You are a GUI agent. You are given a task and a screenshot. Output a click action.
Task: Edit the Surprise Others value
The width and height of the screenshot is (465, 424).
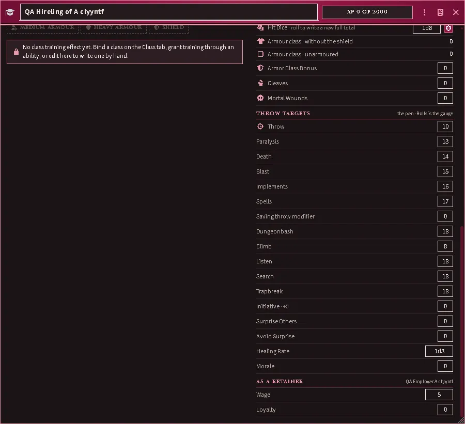point(445,321)
